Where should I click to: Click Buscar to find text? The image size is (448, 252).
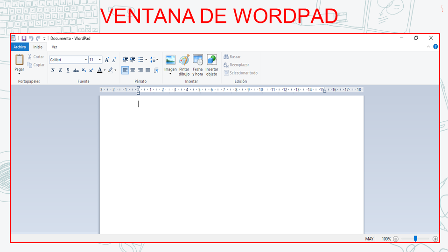[232, 57]
